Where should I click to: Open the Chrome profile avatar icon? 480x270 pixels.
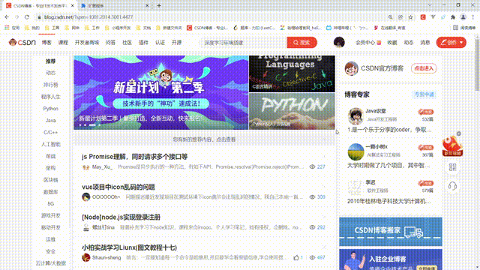coord(463,17)
